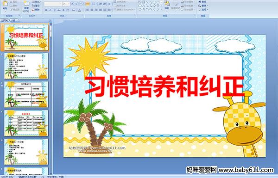Select the second slide thumbnail

26,66
